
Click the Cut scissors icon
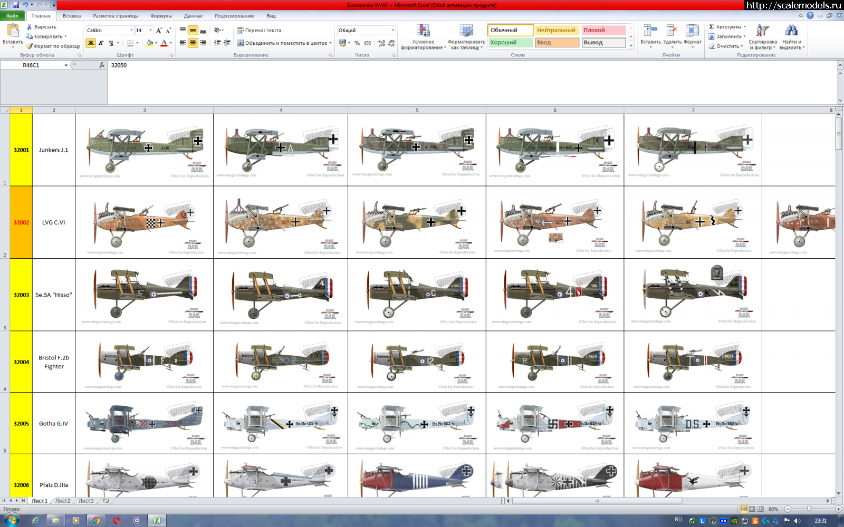point(30,27)
